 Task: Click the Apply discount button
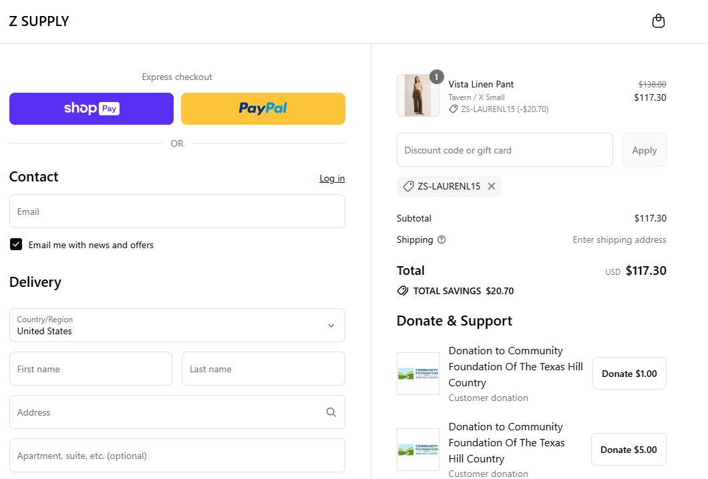coord(644,149)
